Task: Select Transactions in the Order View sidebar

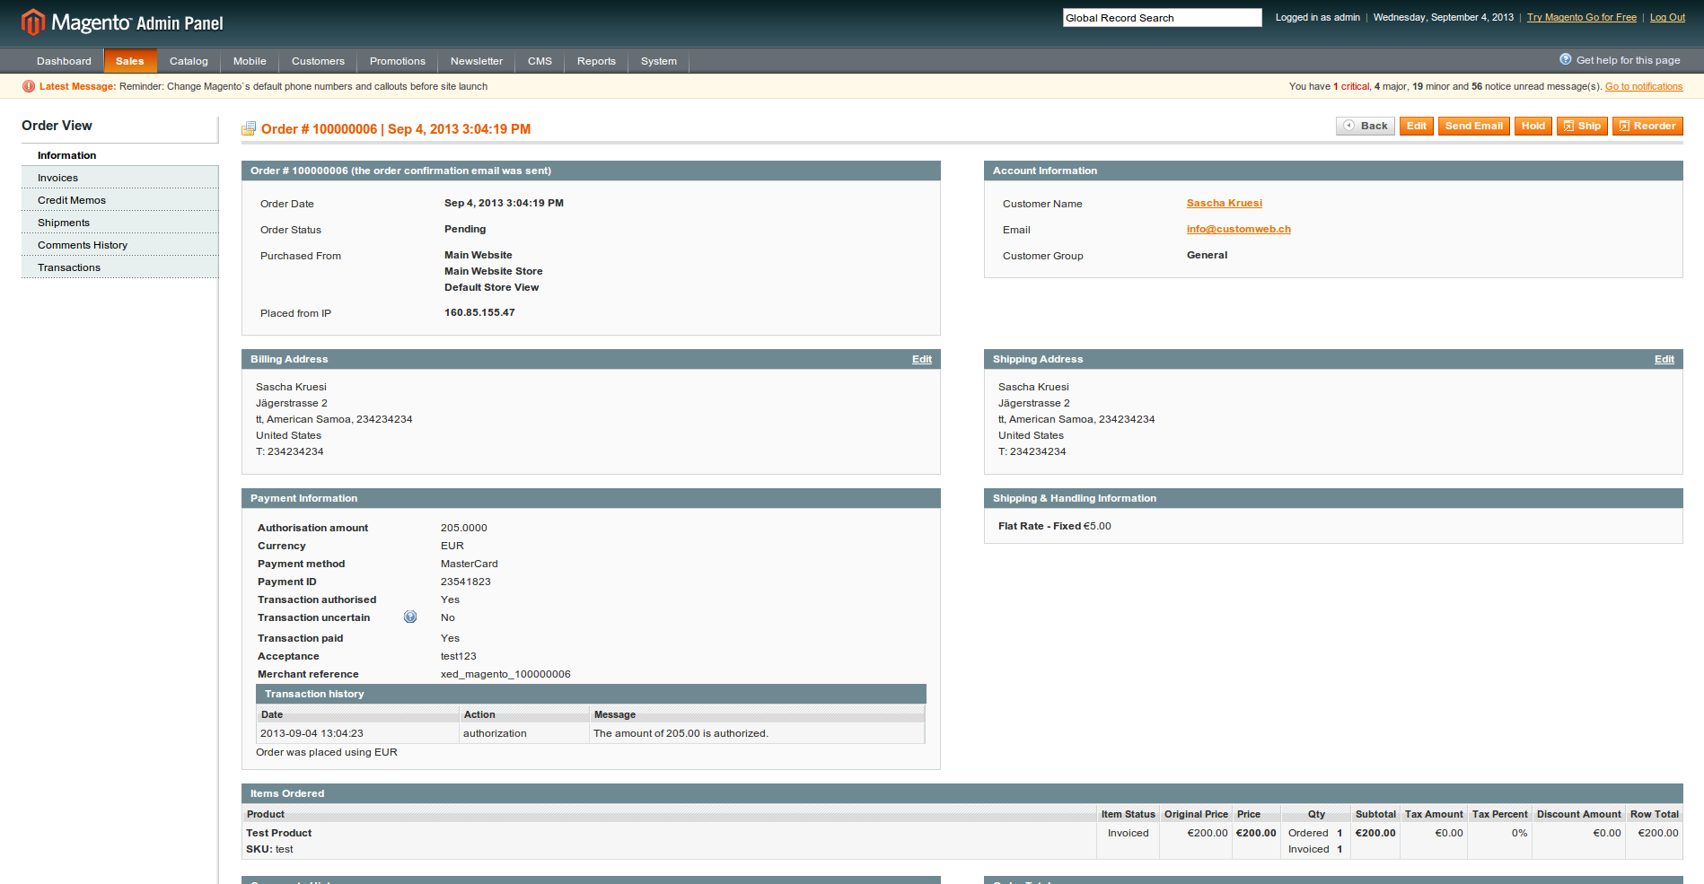Action: [x=68, y=267]
